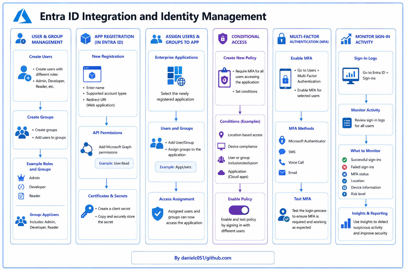Click the clipboard shield icon in Create New Policy
The height and width of the screenshot is (271, 406).
224,78
